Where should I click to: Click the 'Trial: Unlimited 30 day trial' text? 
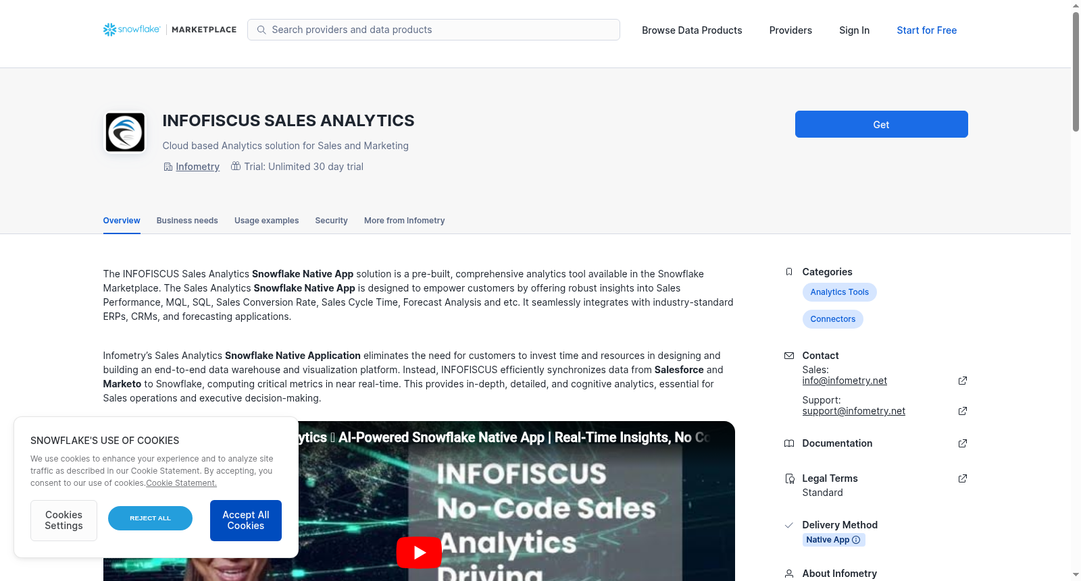pos(304,167)
